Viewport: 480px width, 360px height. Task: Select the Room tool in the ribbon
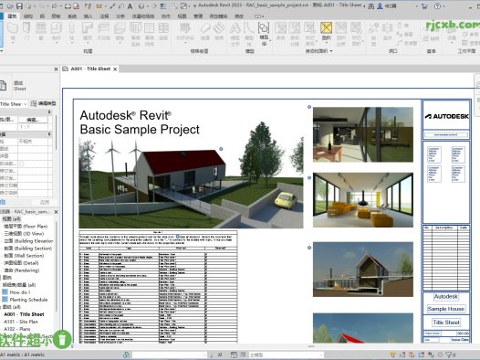pos(280,31)
